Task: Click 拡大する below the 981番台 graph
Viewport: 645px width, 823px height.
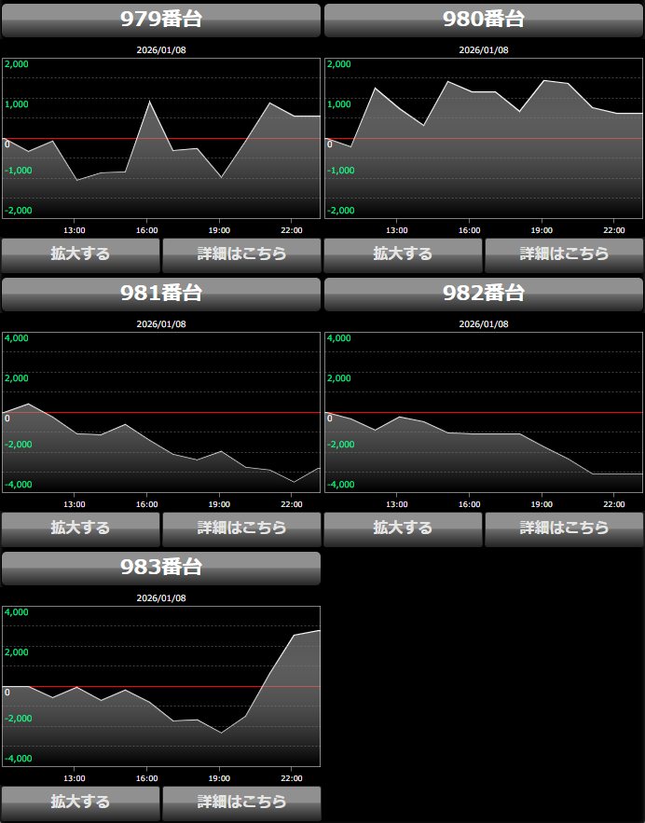Action: [x=80, y=528]
